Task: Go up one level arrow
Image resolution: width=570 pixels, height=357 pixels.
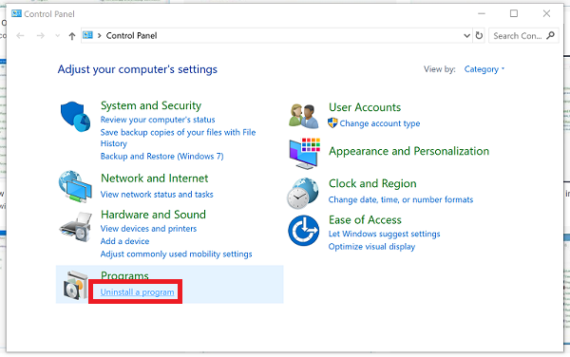Action: (72, 36)
